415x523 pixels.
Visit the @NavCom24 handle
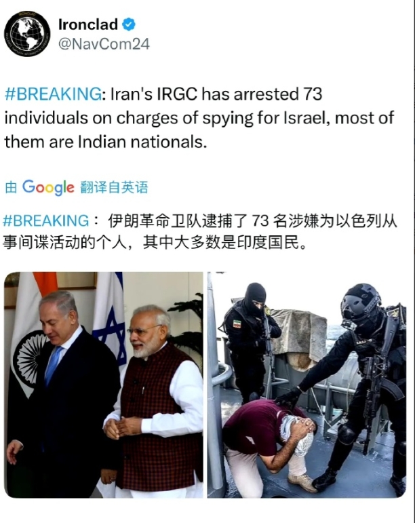[x=104, y=44]
